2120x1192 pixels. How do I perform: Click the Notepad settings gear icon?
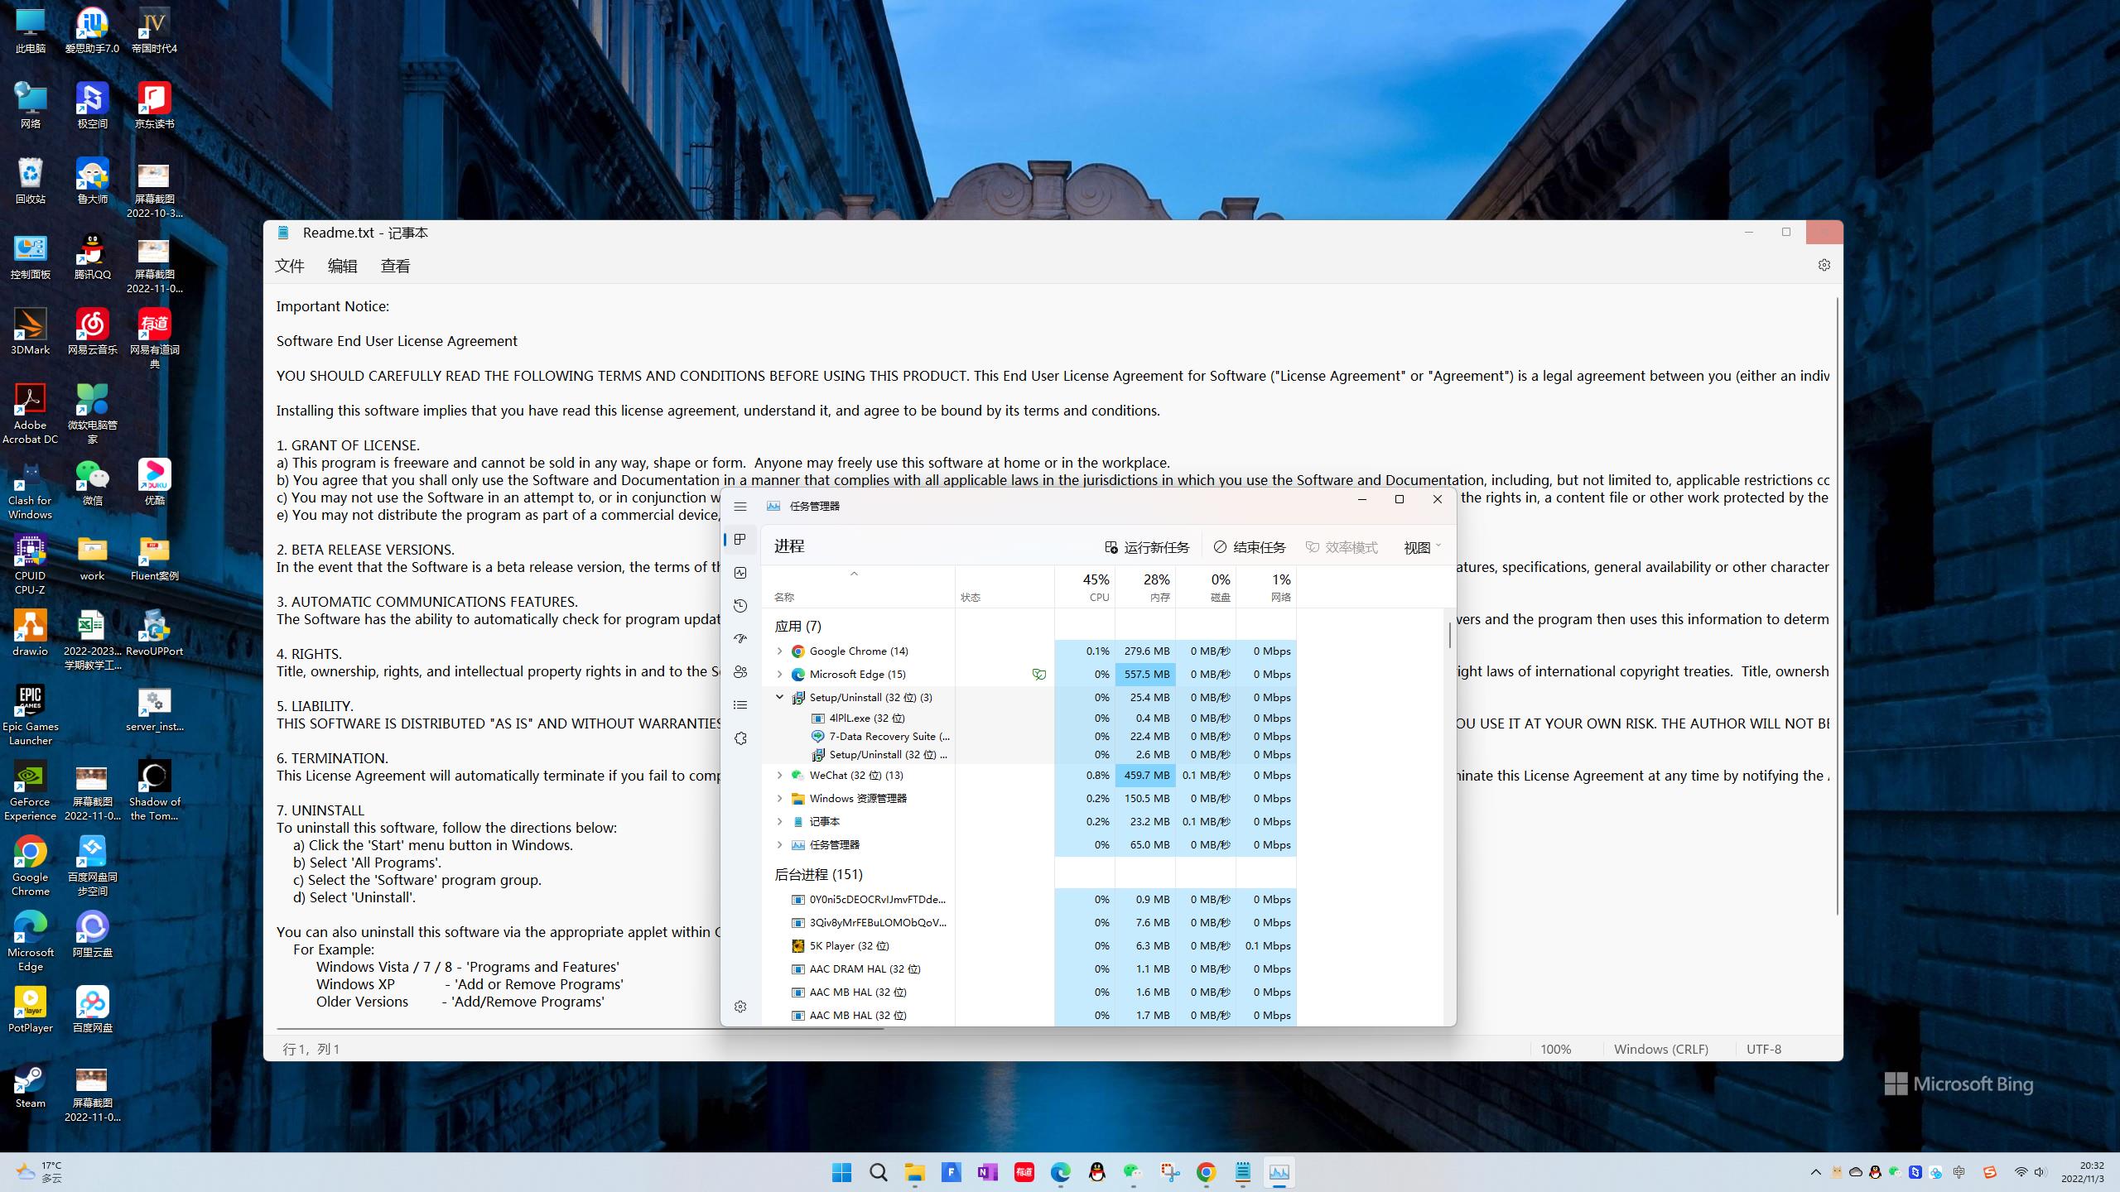tap(1824, 265)
